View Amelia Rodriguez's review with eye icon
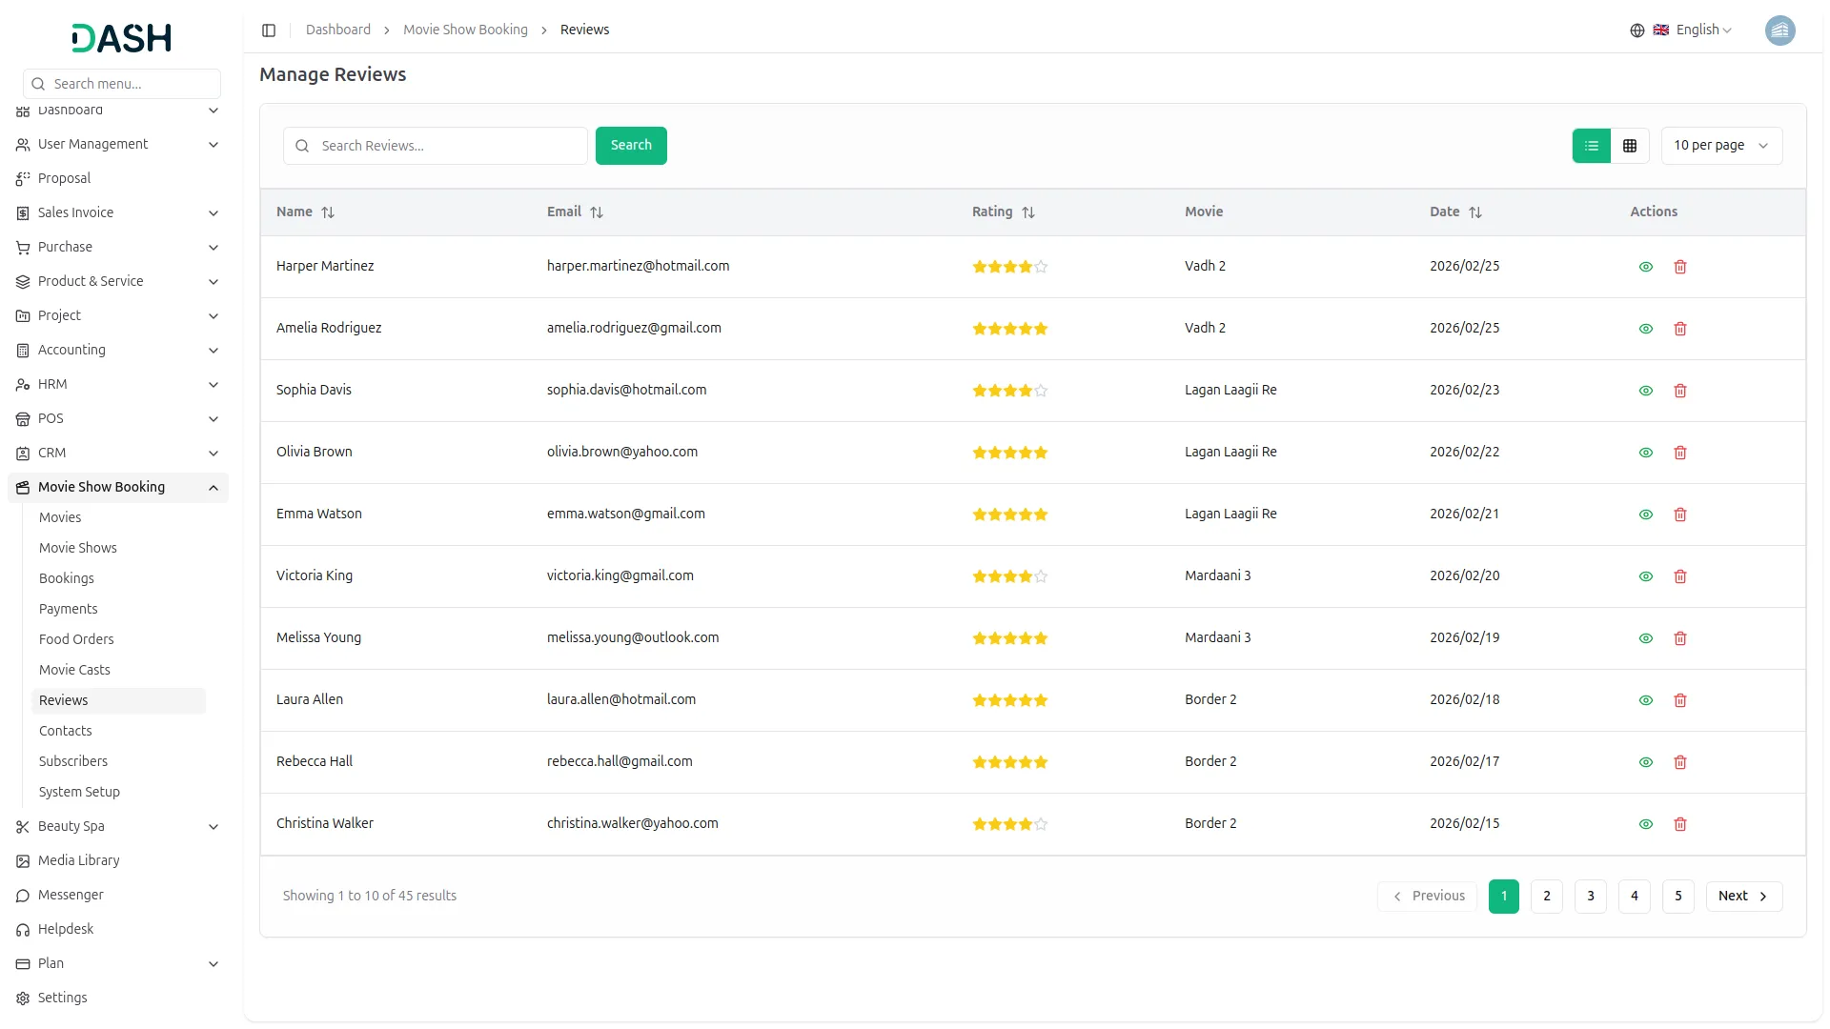The height and width of the screenshot is (1029, 1830). point(1645,329)
